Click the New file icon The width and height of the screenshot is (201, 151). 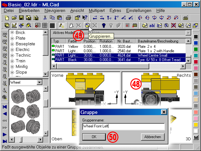coord(7,18)
